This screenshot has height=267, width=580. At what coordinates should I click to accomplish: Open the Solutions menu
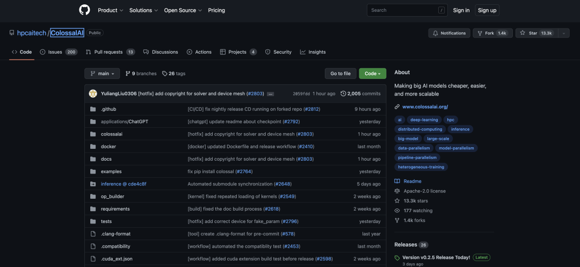143,10
